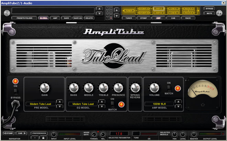The height and width of the screenshot is (141, 227).
Task: Click the SAVE preset button
Action: click(66, 18)
